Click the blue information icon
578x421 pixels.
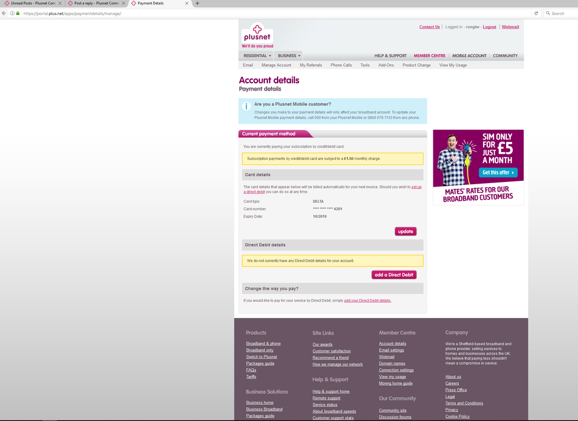[246, 106]
